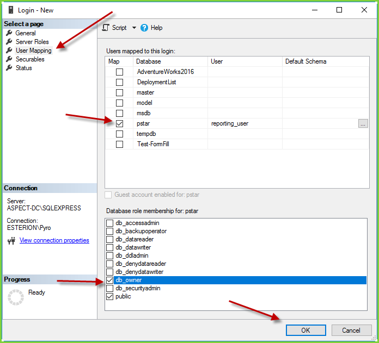
Task: Click the Cancel button
Action: point(351,330)
